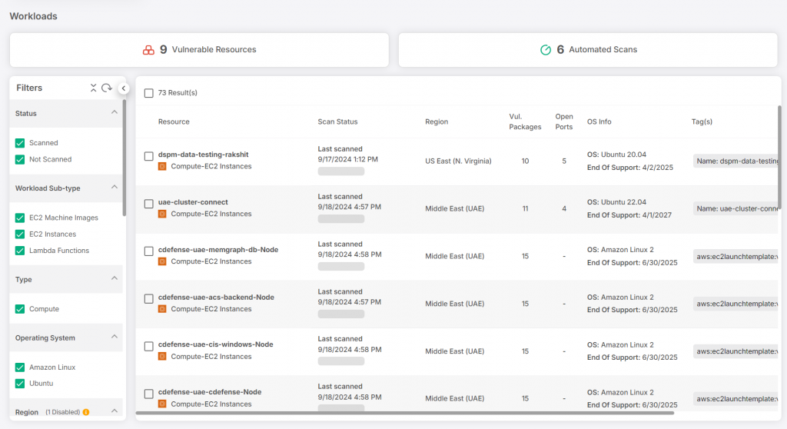
Task: Open the cdefense-uae-acs-backend-Node resource
Action: coord(216,298)
